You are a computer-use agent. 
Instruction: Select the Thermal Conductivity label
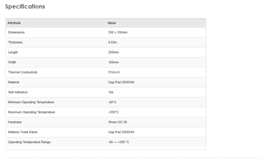coord(23,72)
